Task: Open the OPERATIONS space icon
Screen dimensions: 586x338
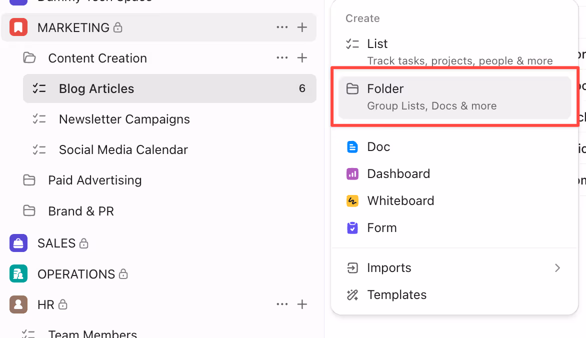Action: (x=17, y=273)
